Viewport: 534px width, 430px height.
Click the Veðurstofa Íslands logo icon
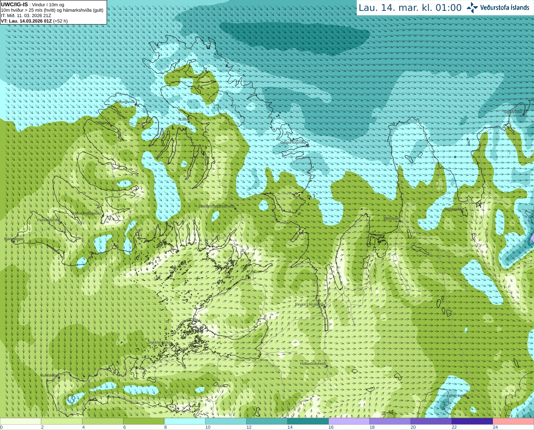pyautogui.click(x=472, y=8)
